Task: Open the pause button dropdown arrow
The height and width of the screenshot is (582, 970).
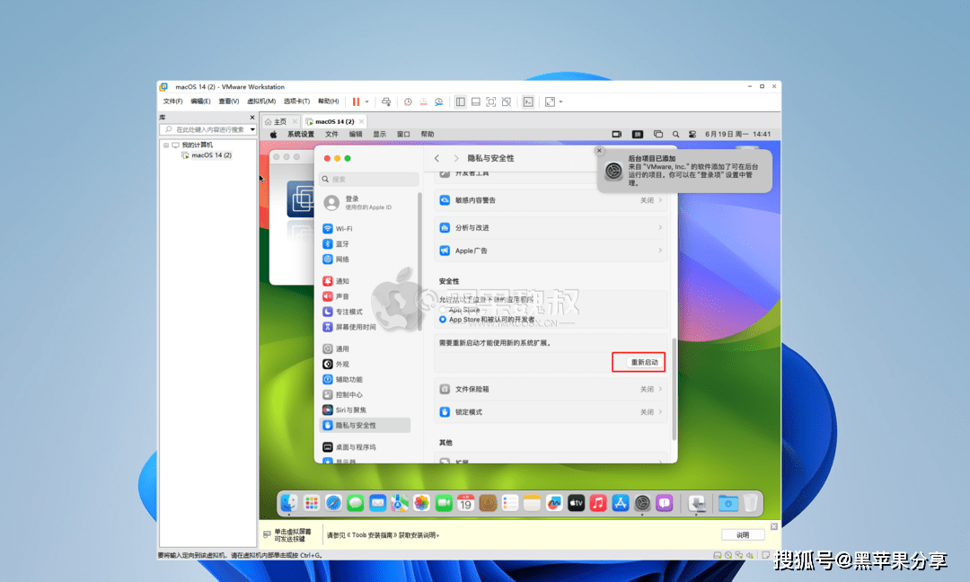Action: (x=366, y=102)
